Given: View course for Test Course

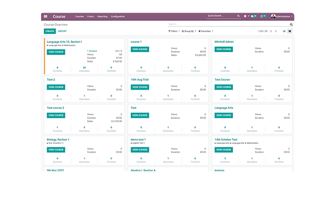Looking at the screenshot, I should pos(224,87).
